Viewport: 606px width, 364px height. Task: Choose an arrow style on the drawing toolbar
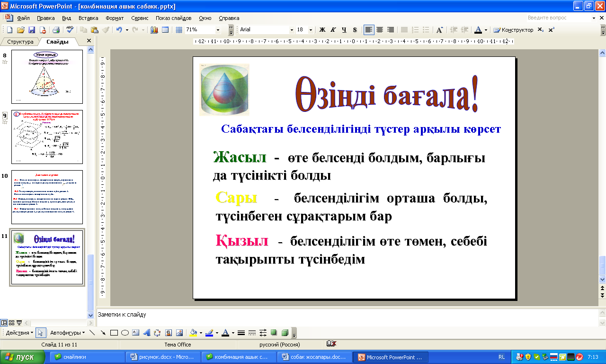tap(263, 333)
